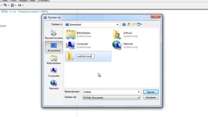This screenshot has width=208, height=117.
Task: Switch to the Tables tab in editor
Action: [5, 1]
